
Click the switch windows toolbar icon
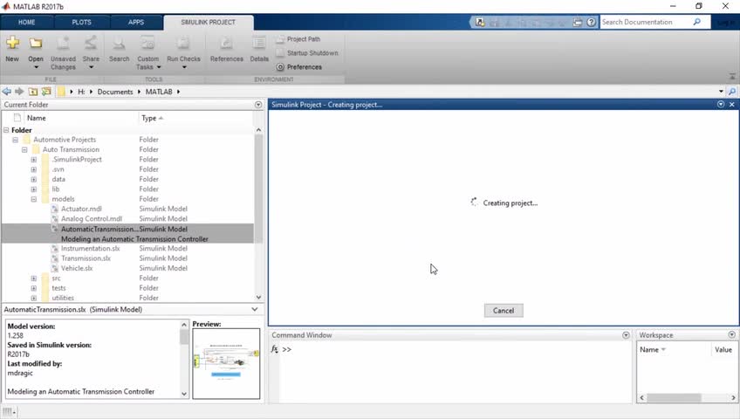tap(577, 22)
